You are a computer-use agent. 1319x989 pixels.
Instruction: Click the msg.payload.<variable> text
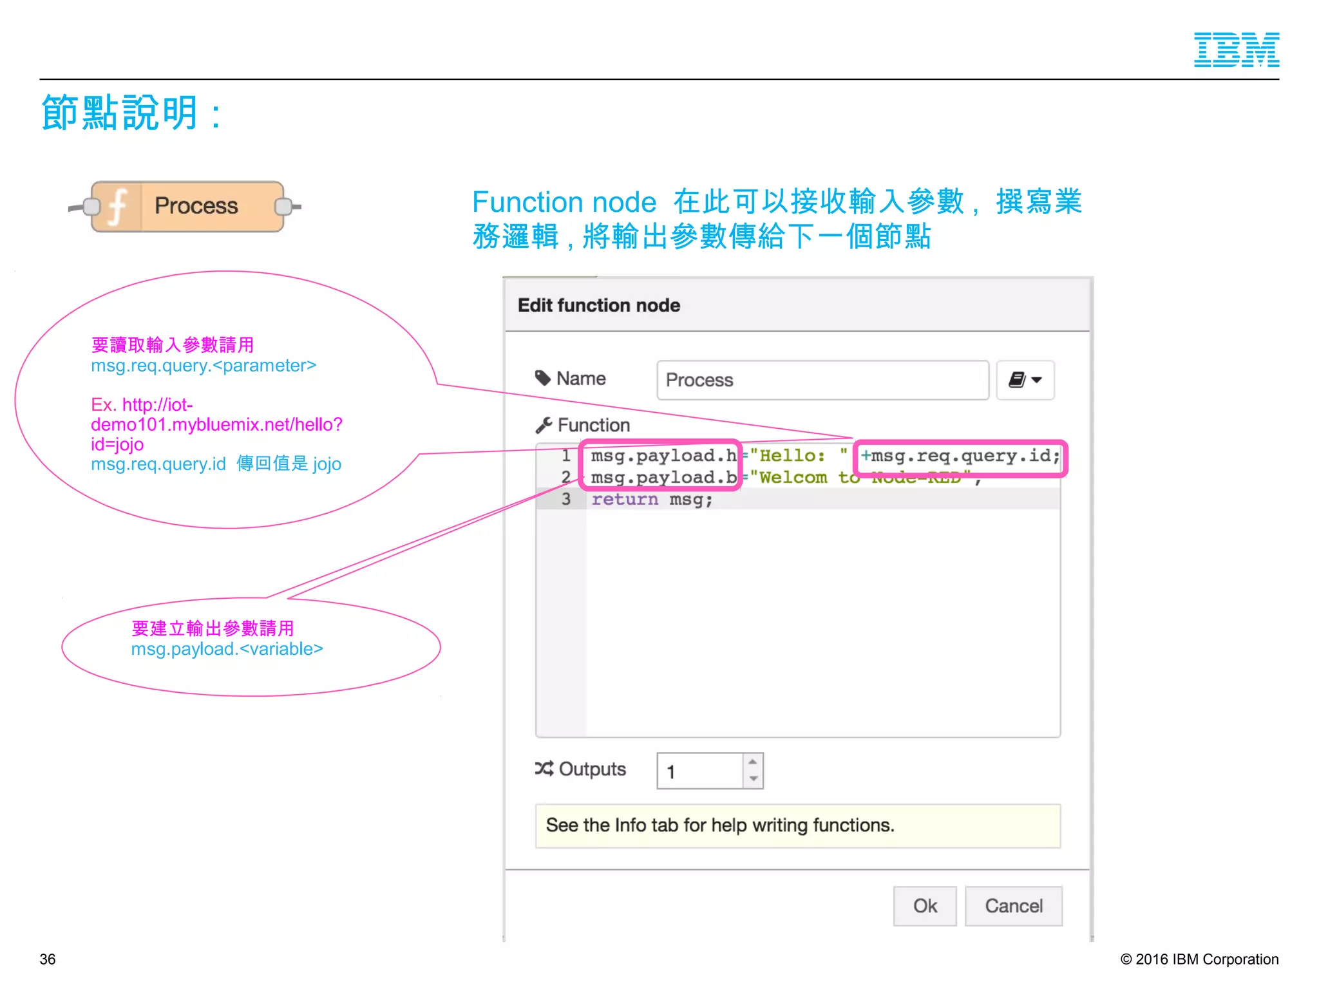click(x=227, y=649)
